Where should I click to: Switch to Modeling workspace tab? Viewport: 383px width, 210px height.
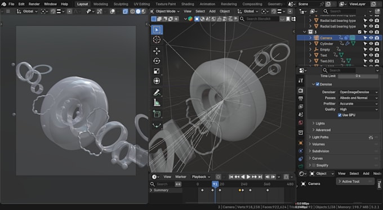coord(101,4)
